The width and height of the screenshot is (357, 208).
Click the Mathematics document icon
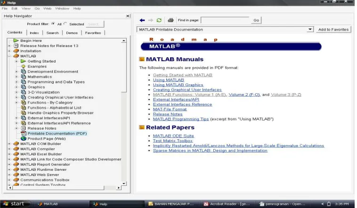click(x=24, y=76)
